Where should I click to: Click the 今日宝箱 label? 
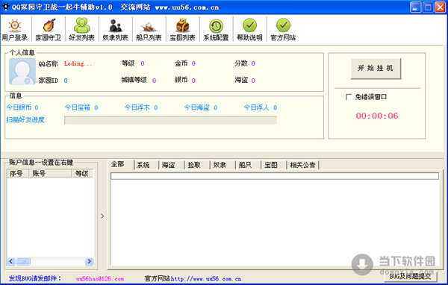coord(78,107)
